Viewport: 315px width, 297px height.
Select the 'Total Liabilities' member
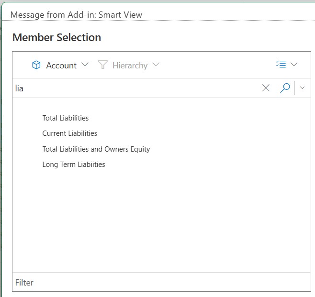[66, 118]
